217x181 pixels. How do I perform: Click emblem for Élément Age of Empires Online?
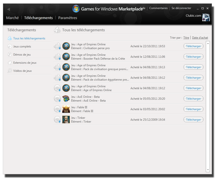point(66,88)
